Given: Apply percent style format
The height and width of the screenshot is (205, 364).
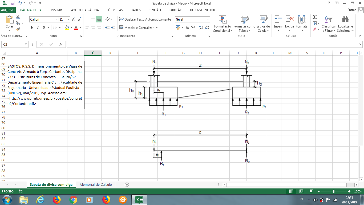Looking at the screenshot, I should 187,27.
